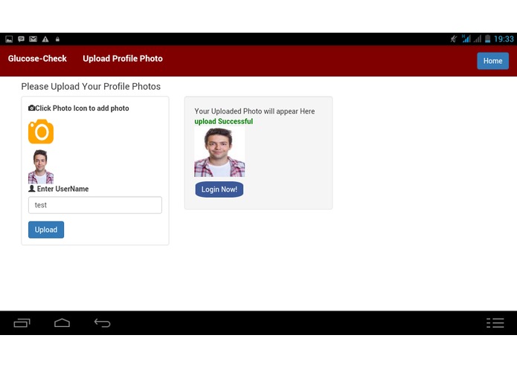Tap the Android back arrow icon
This screenshot has width=517, height=367.
click(102, 323)
